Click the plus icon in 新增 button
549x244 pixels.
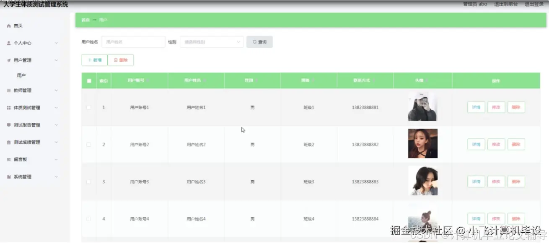pyautogui.click(x=90, y=60)
